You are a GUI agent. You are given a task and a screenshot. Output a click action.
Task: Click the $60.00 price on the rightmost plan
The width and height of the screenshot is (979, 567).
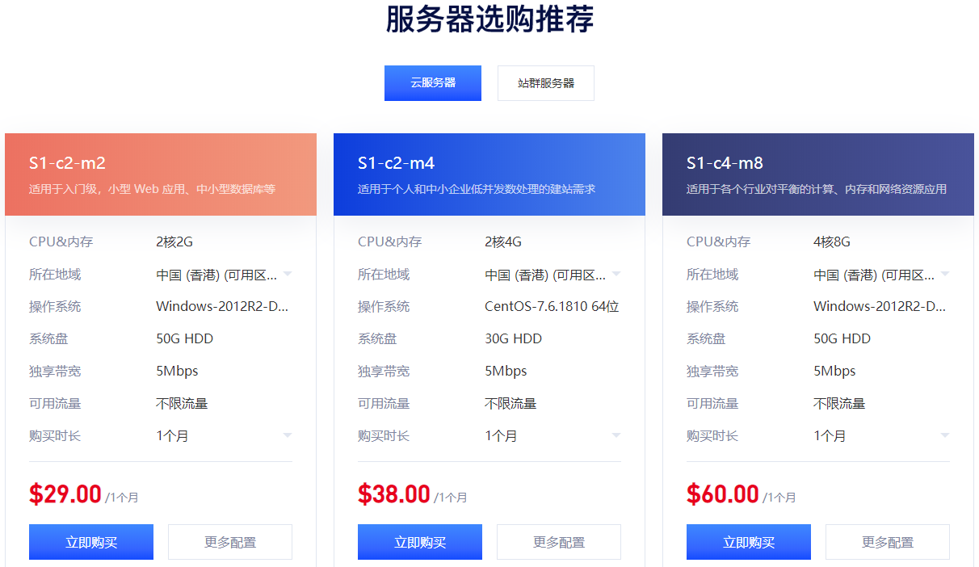tap(722, 493)
